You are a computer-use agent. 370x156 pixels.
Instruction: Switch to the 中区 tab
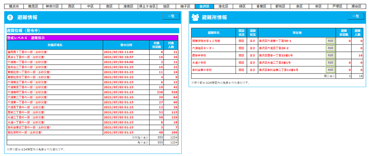point(90,6)
